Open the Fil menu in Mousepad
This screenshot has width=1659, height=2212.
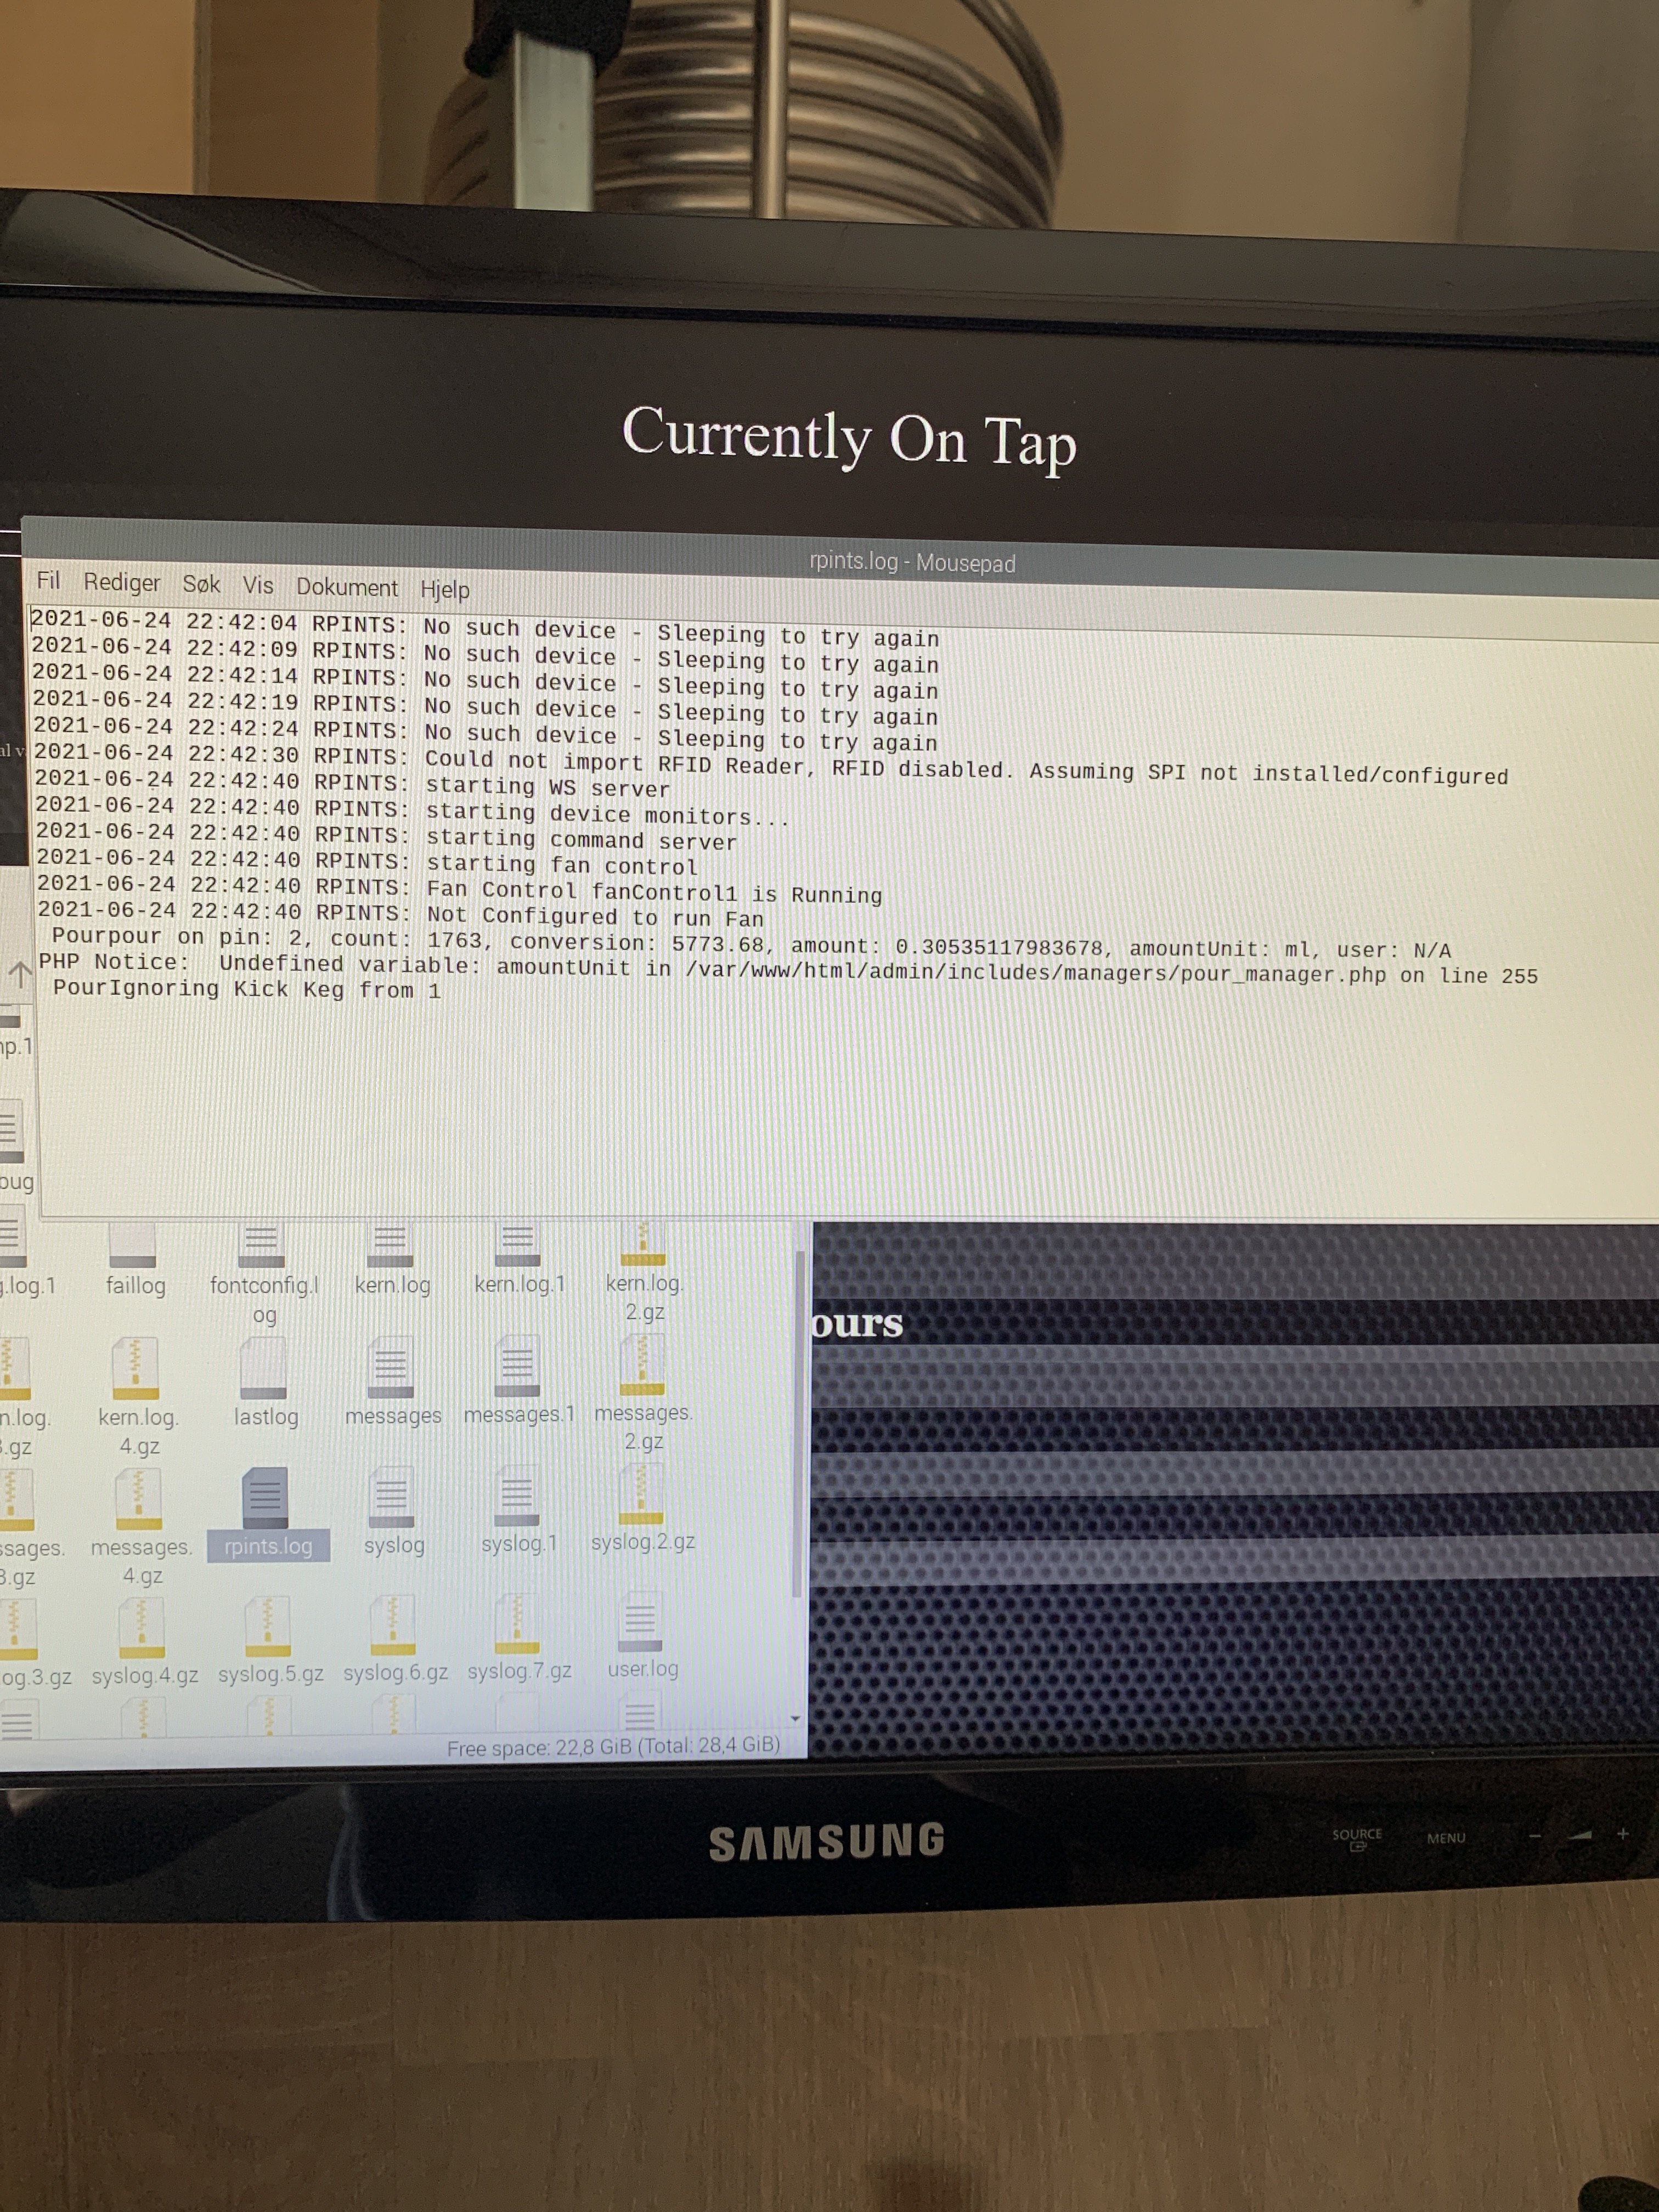(48, 581)
